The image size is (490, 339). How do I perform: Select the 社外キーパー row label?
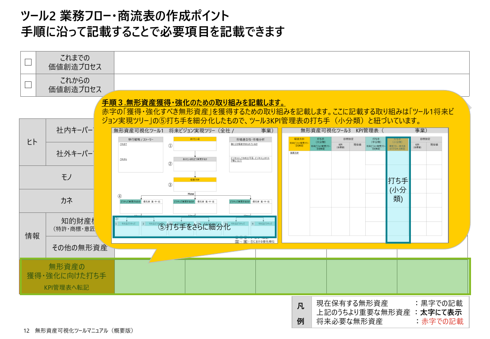(x=75, y=154)
